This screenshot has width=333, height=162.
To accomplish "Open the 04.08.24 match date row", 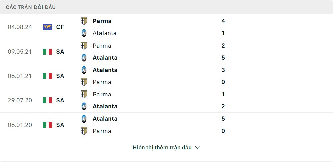I will pyautogui.click(x=20, y=27).
